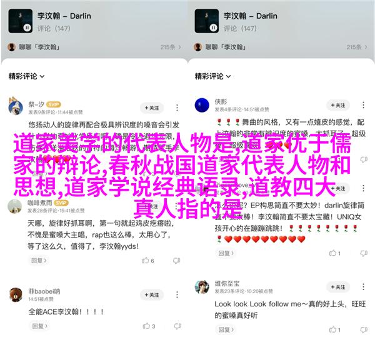Reply to 维你至宝's comment
The height and width of the screenshot is (347, 375).
[x=226, y=329]
